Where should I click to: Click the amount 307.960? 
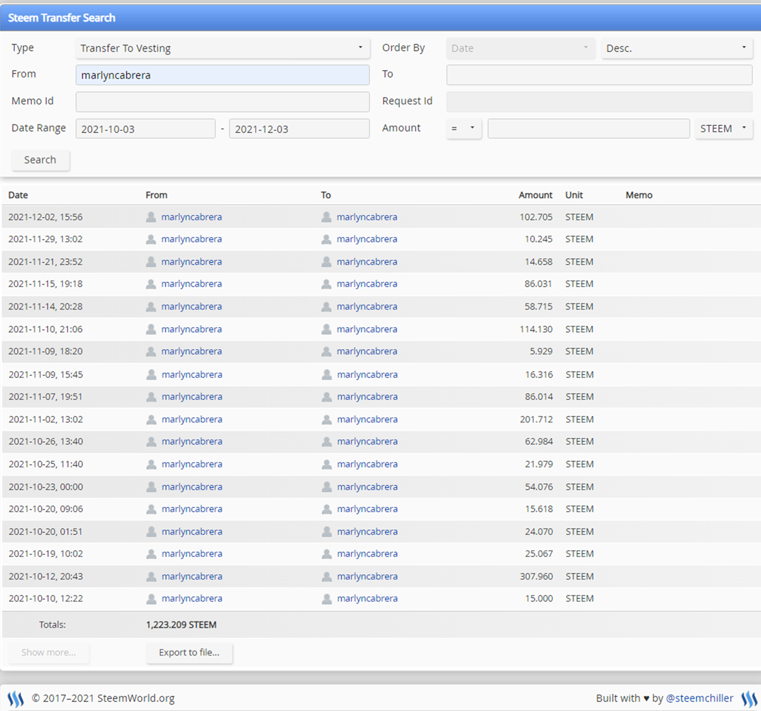click(x=536, y=576)
